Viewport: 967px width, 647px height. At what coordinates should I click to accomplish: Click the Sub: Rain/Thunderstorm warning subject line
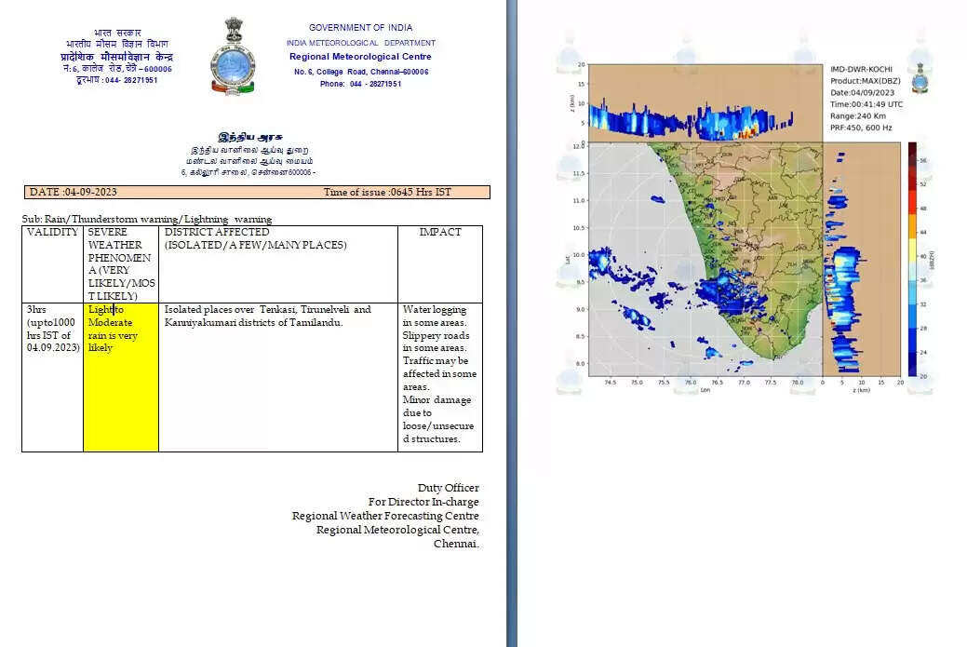[147, 219]
